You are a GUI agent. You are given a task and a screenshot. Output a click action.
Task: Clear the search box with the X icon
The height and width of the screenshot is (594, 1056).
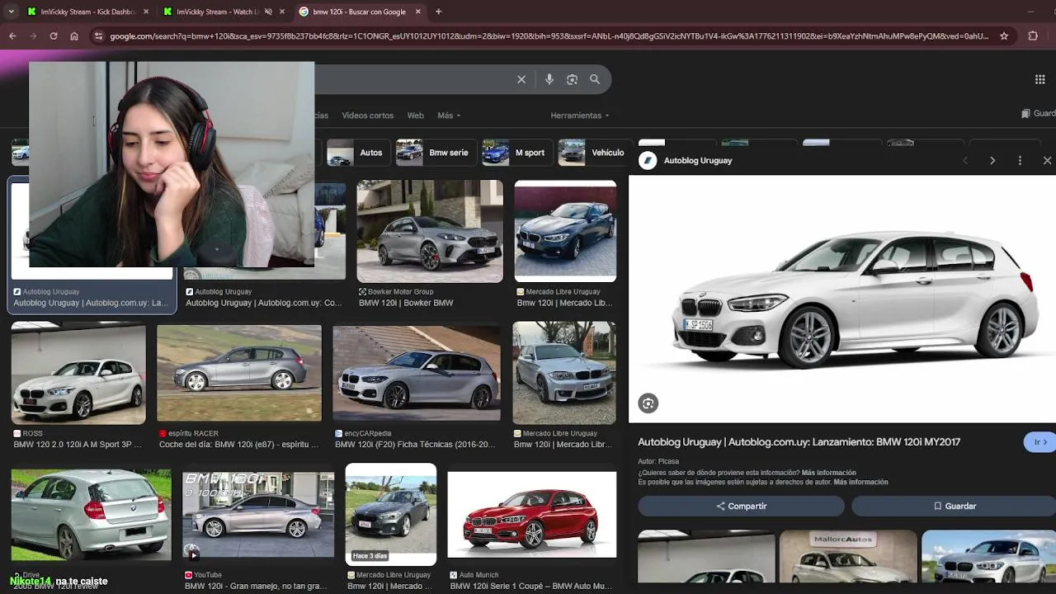click(521, 79)
